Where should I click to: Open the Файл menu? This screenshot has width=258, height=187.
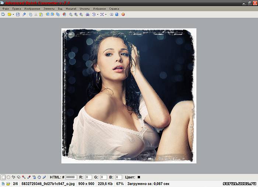click(x=6, y=8)
